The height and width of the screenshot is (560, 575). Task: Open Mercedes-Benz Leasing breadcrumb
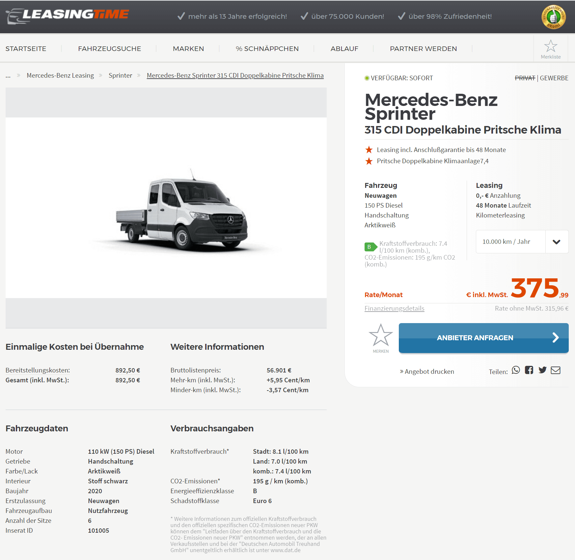(x=60, y=75)
